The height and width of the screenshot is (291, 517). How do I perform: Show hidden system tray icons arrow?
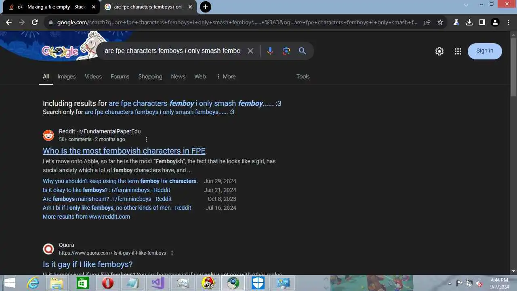click(450, 283)
